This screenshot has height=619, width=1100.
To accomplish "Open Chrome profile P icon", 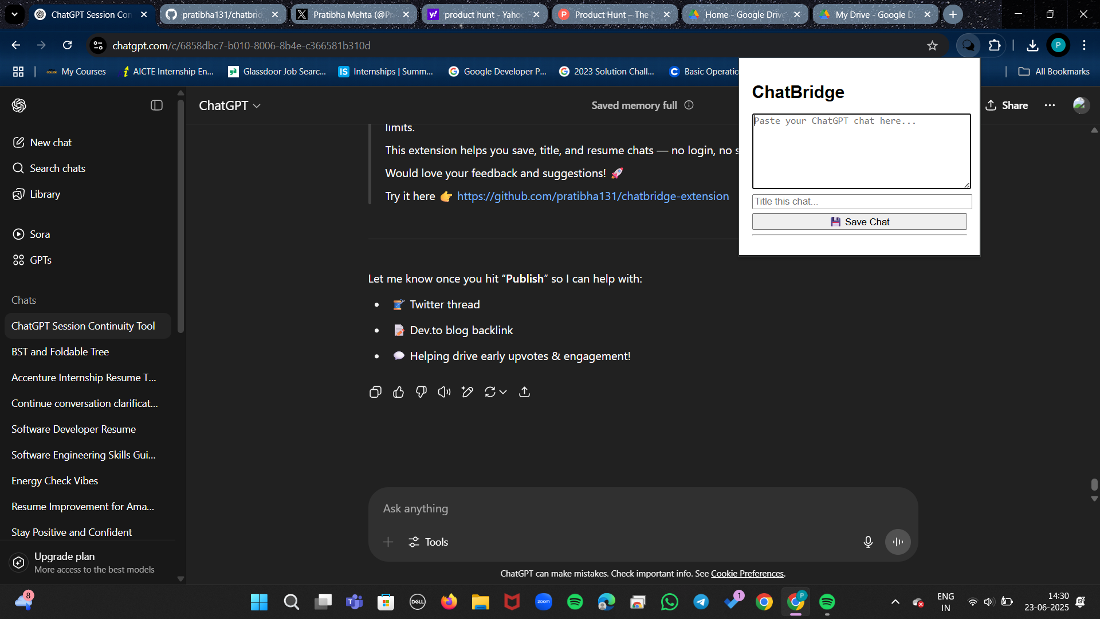I will (1058, 45).
